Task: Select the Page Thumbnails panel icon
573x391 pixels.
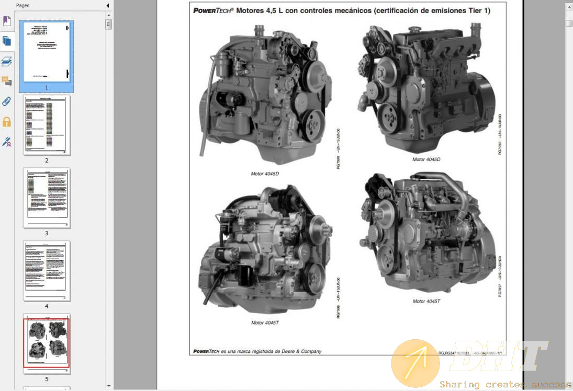Action: [7, 41]
